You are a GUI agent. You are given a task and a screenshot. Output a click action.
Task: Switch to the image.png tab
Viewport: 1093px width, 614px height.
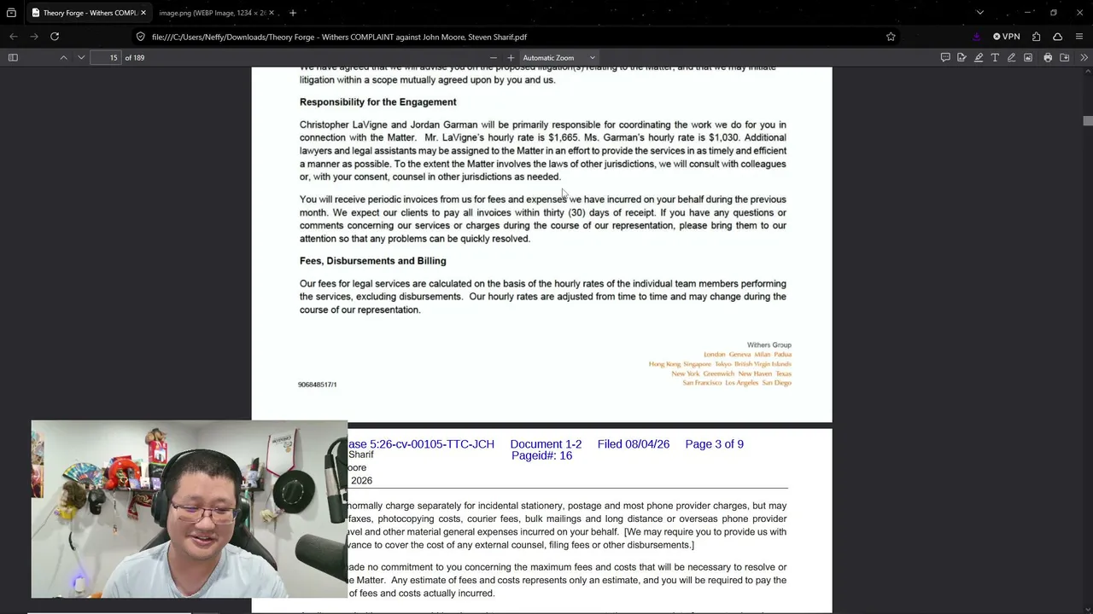tap(213, 13)
